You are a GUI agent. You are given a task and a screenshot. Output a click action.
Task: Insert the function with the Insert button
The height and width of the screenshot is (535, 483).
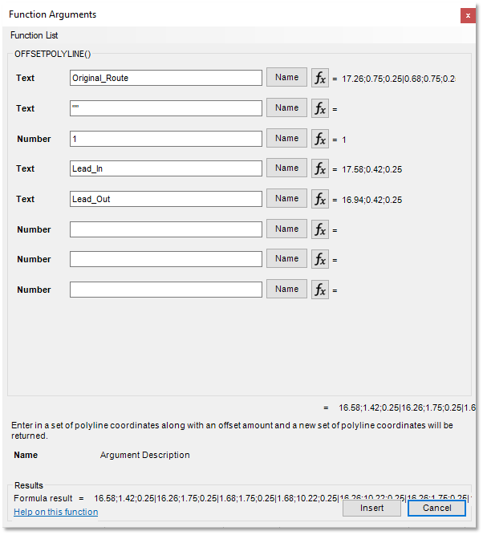[x=371, y=508]
